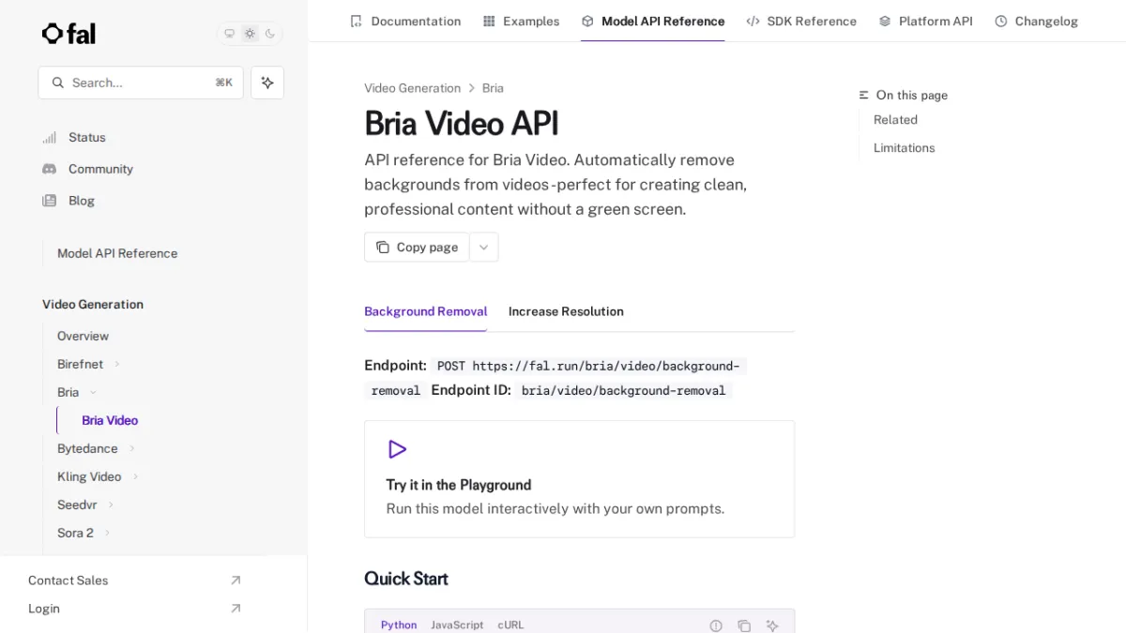This screenshot has width=1126, height=633.
Task: Open the SDK Reference tab
Action: coord(801,21)
